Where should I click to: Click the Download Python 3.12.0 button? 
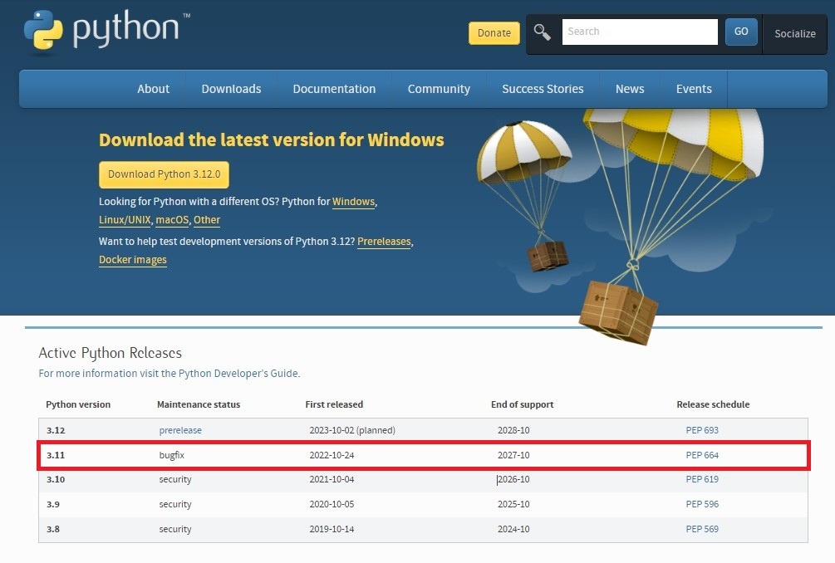(x=164, y=174)
